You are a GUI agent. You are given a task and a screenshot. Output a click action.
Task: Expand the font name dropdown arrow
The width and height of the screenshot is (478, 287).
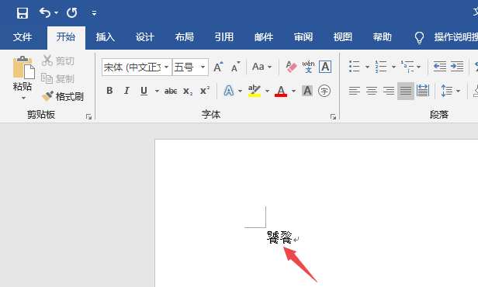[x=166, y=67]
